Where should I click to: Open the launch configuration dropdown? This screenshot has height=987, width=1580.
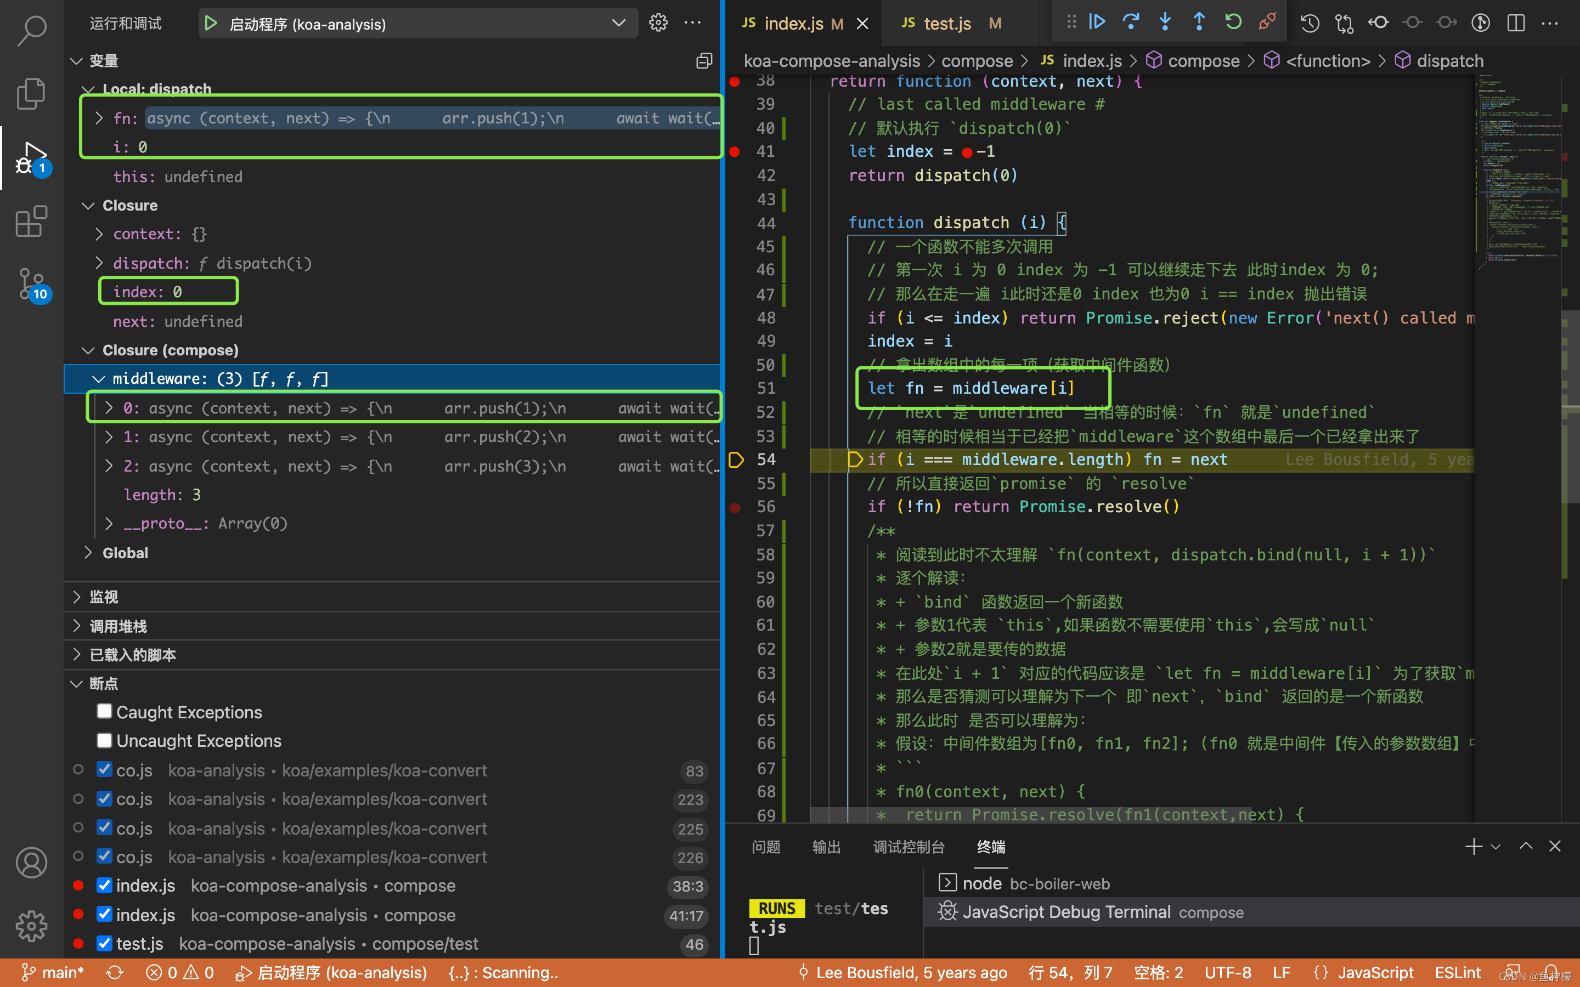pyautogui.click(x=618, y=24)
